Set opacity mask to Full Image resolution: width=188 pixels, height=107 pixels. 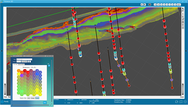click(29, 98)
